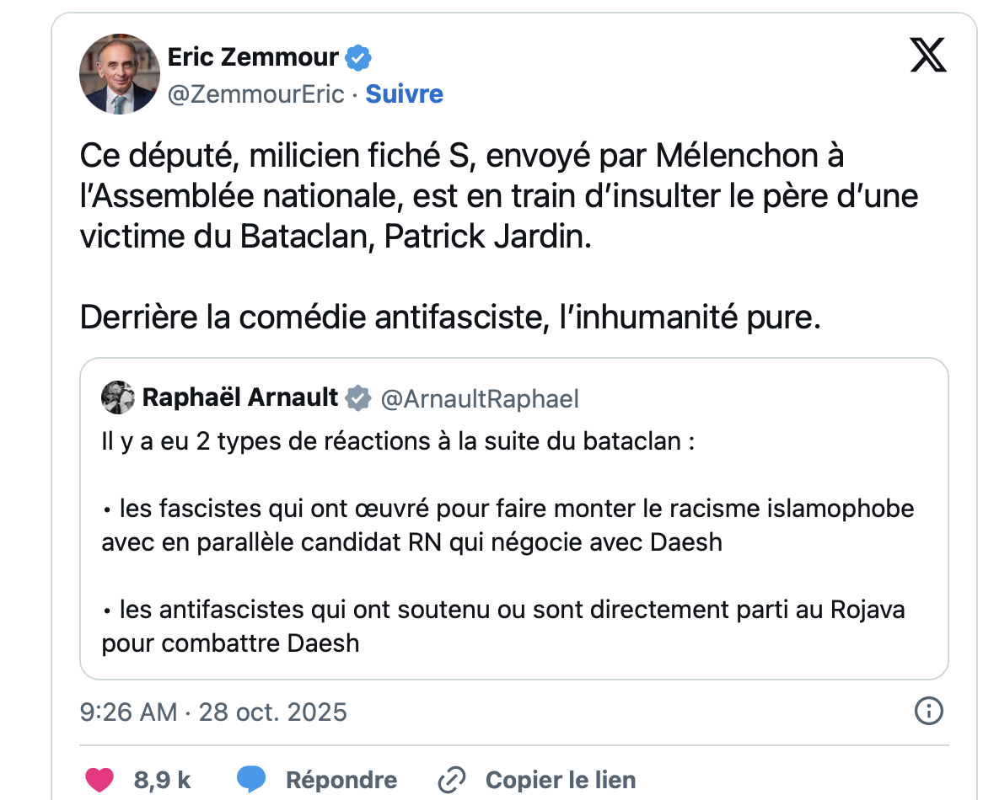Visit the @ArnaultRaphael handle
983x800 pixels.
(480, 398)
